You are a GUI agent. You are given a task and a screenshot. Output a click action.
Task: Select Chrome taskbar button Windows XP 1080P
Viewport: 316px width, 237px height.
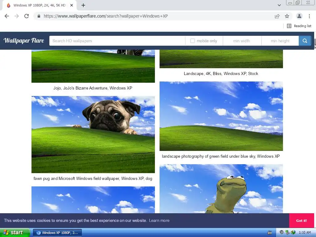[57, 233]
